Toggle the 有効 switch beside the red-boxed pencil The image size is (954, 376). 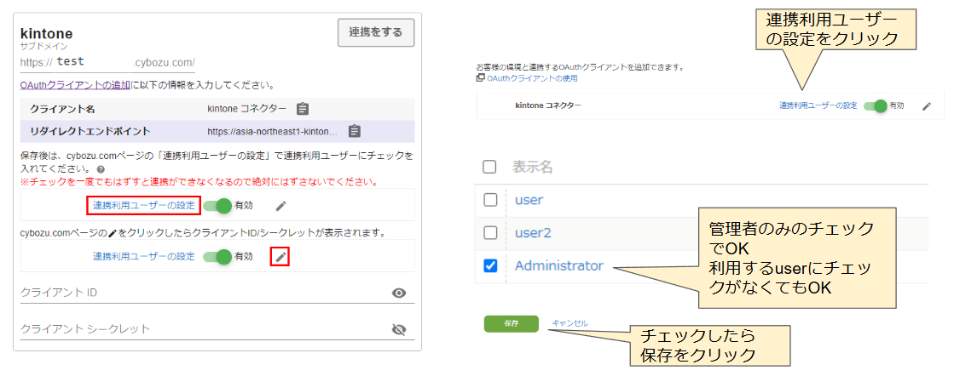point(217,256)
